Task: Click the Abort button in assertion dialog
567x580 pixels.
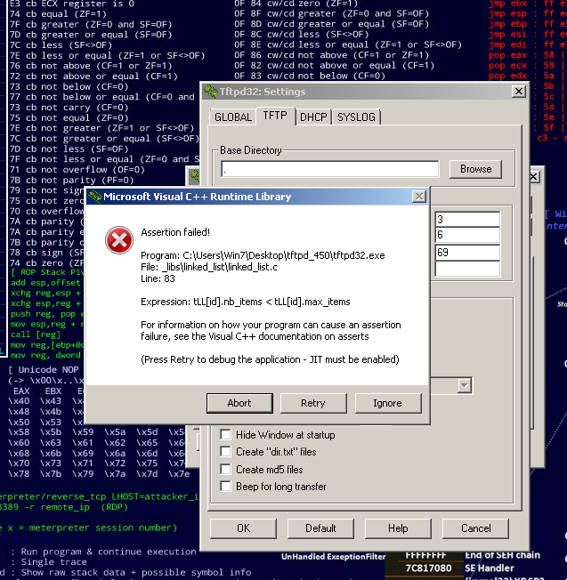Action: point(239,403)
